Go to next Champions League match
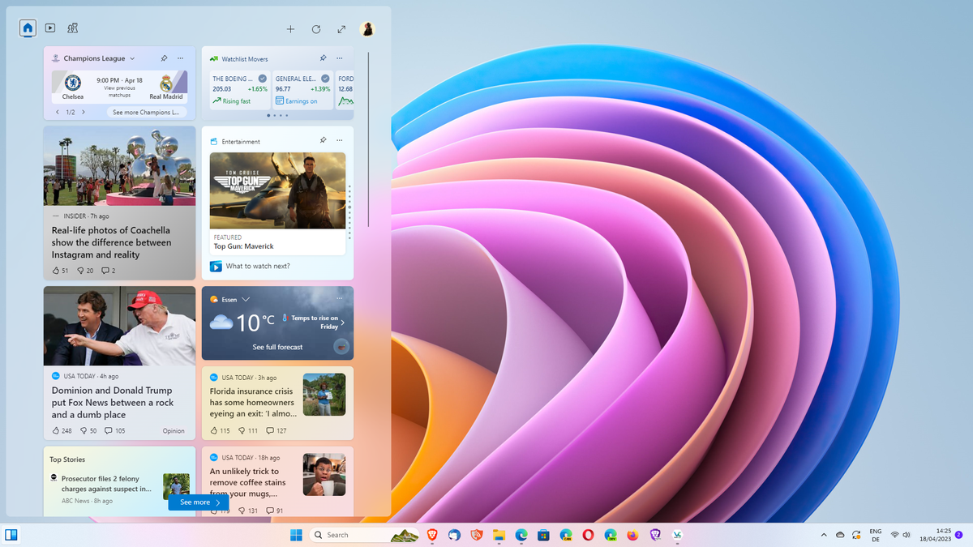 [x=83, y=113]
